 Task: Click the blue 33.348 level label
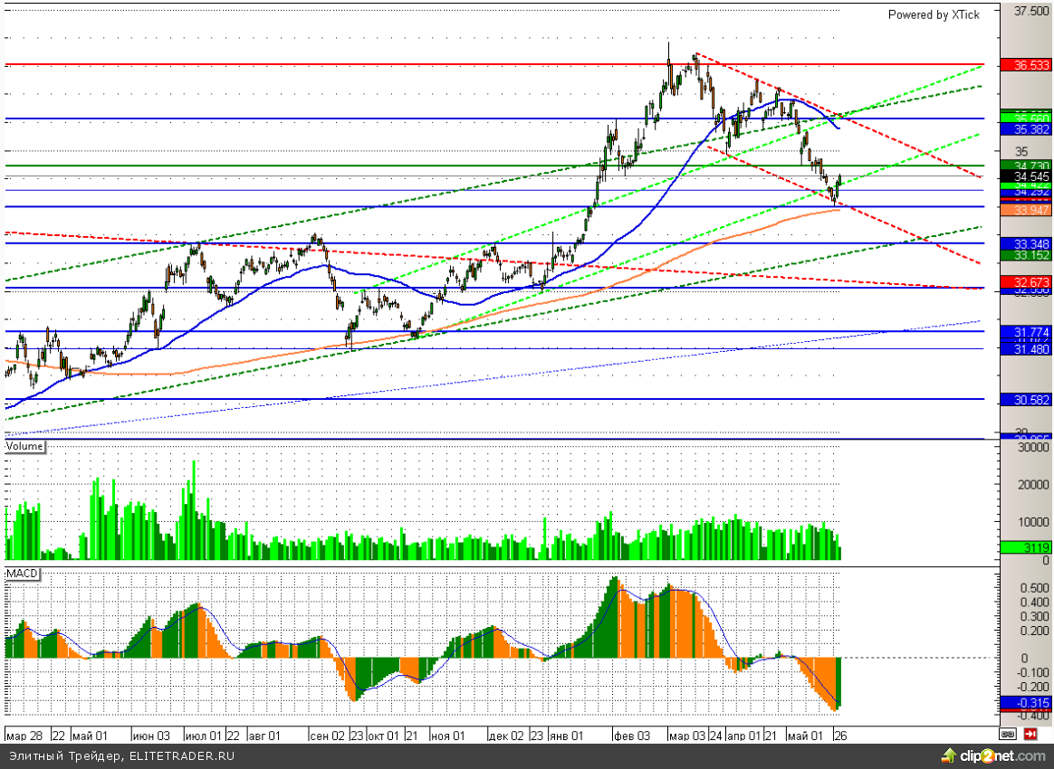point(1026,243)
